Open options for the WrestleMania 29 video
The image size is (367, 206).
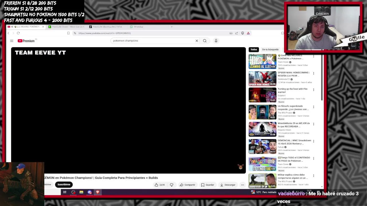(x=313, y=124)
